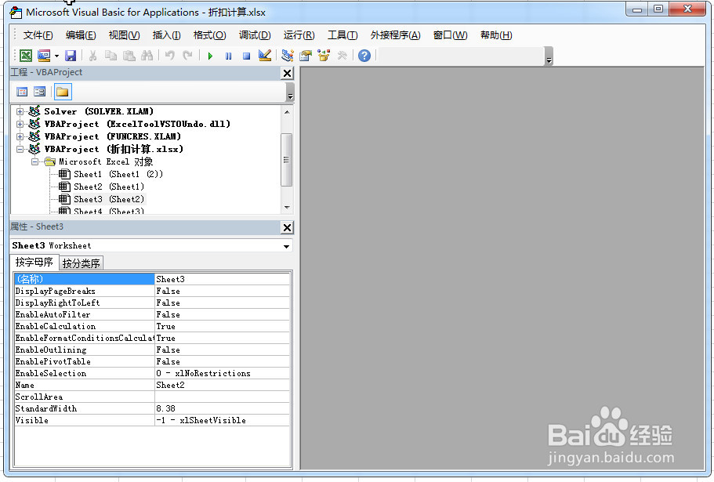The height and width of the screenshot is (482, 714).
Task: Click View Object icon in project pane
Action: 40,92
